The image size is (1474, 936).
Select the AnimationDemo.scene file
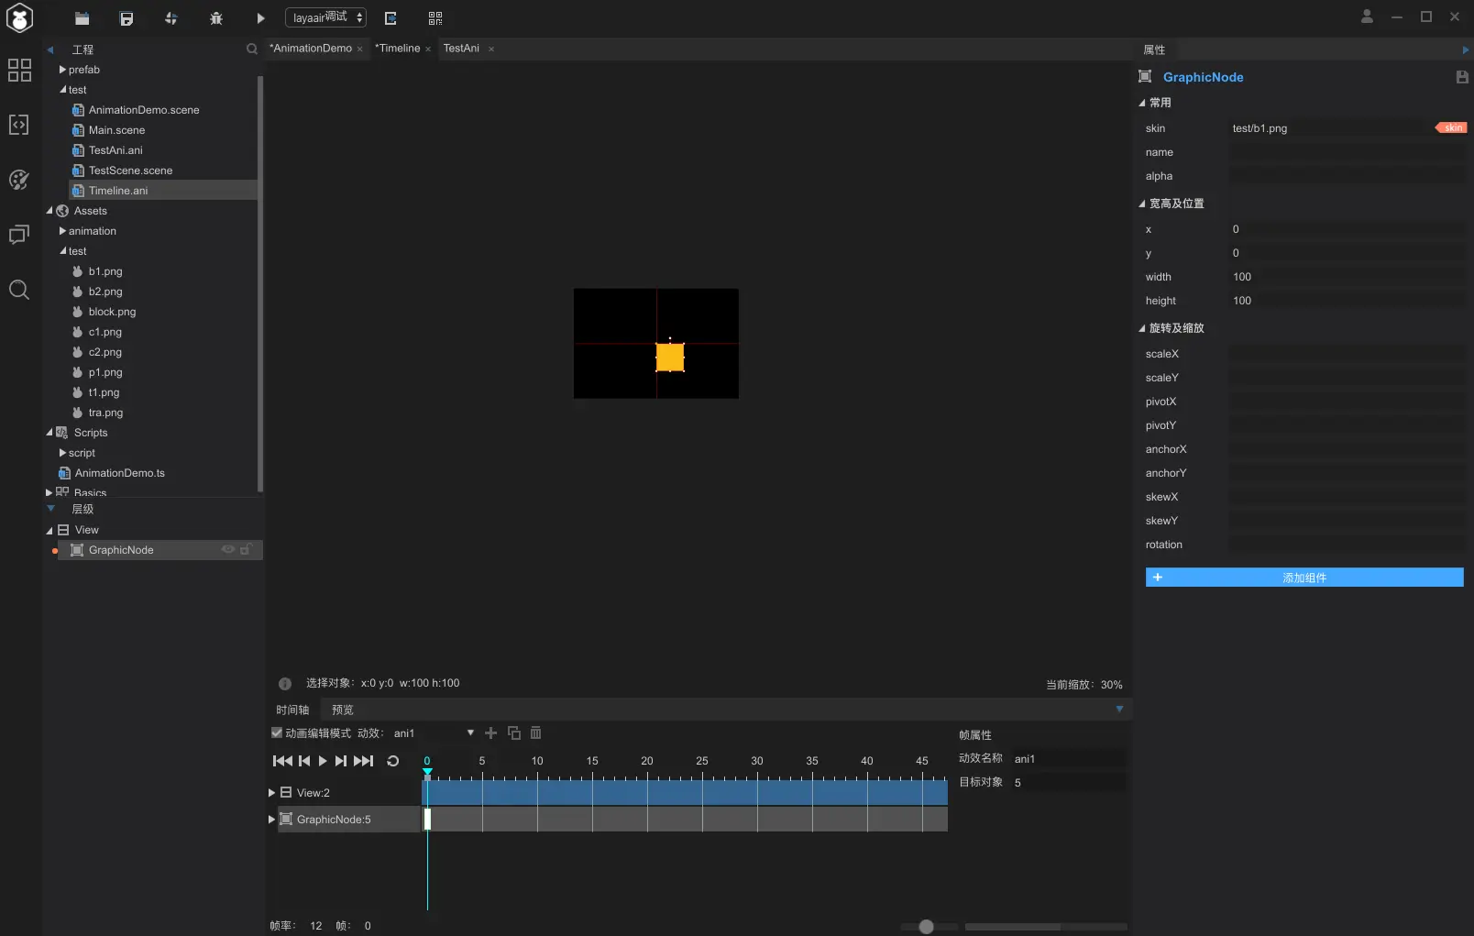pyautogui.click(x=144, y=110)
